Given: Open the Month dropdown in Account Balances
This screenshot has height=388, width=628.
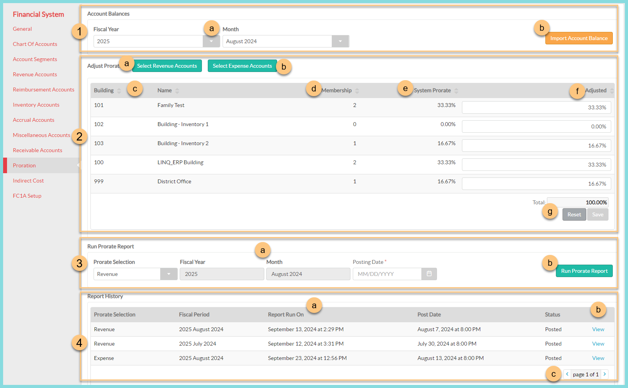Looking at the screenshot, I should 340,41.
